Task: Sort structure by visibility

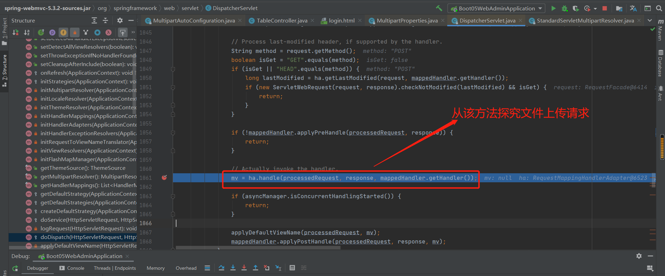Action: tap(16, 32)
